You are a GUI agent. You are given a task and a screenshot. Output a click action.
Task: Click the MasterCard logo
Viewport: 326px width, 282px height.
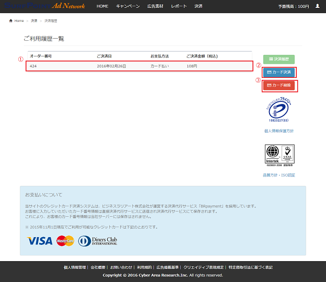coord(65,241)
